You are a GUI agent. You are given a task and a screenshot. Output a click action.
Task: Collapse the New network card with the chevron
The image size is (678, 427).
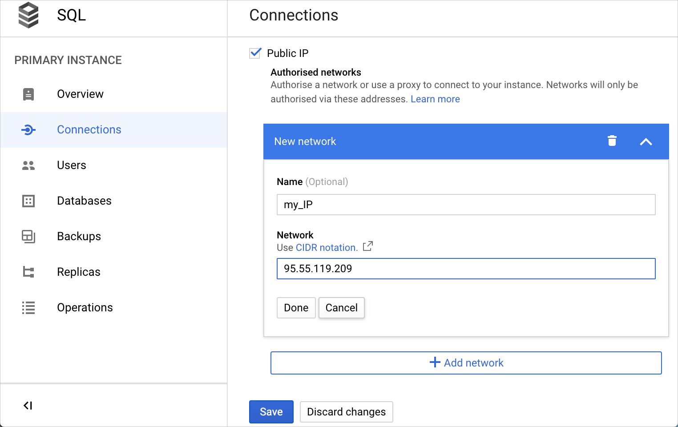point(646,141)
